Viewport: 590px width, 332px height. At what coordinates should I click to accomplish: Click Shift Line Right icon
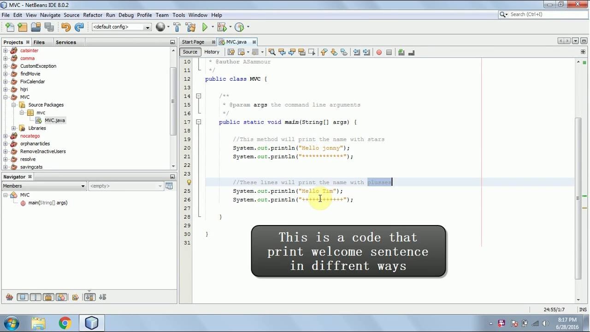366,52
